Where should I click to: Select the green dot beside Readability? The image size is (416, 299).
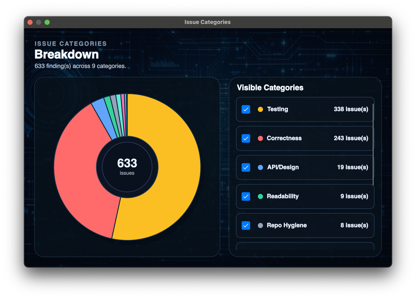pos(260,197)
